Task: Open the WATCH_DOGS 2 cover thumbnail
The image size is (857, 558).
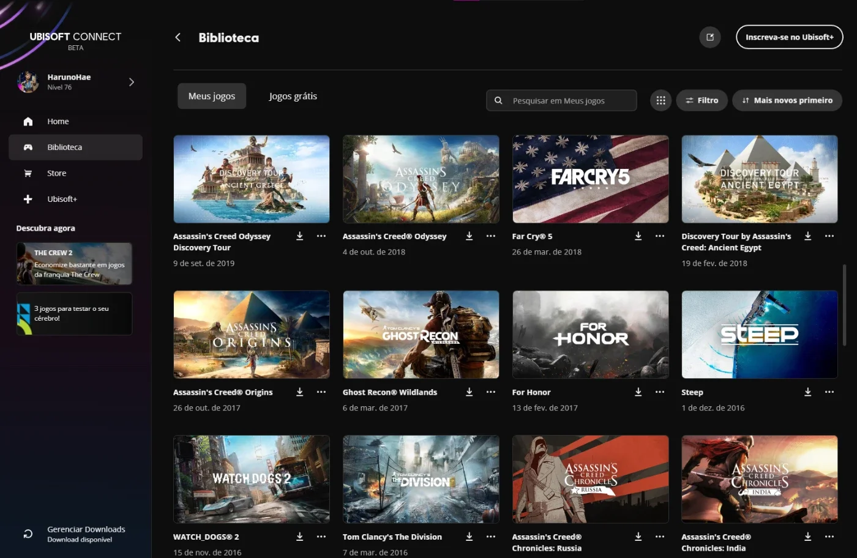Action: [x=252, y=479]
